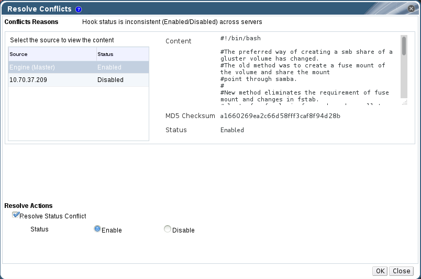Select the Engine (Master) source row
421x279 pixels.
coord(52,67)
